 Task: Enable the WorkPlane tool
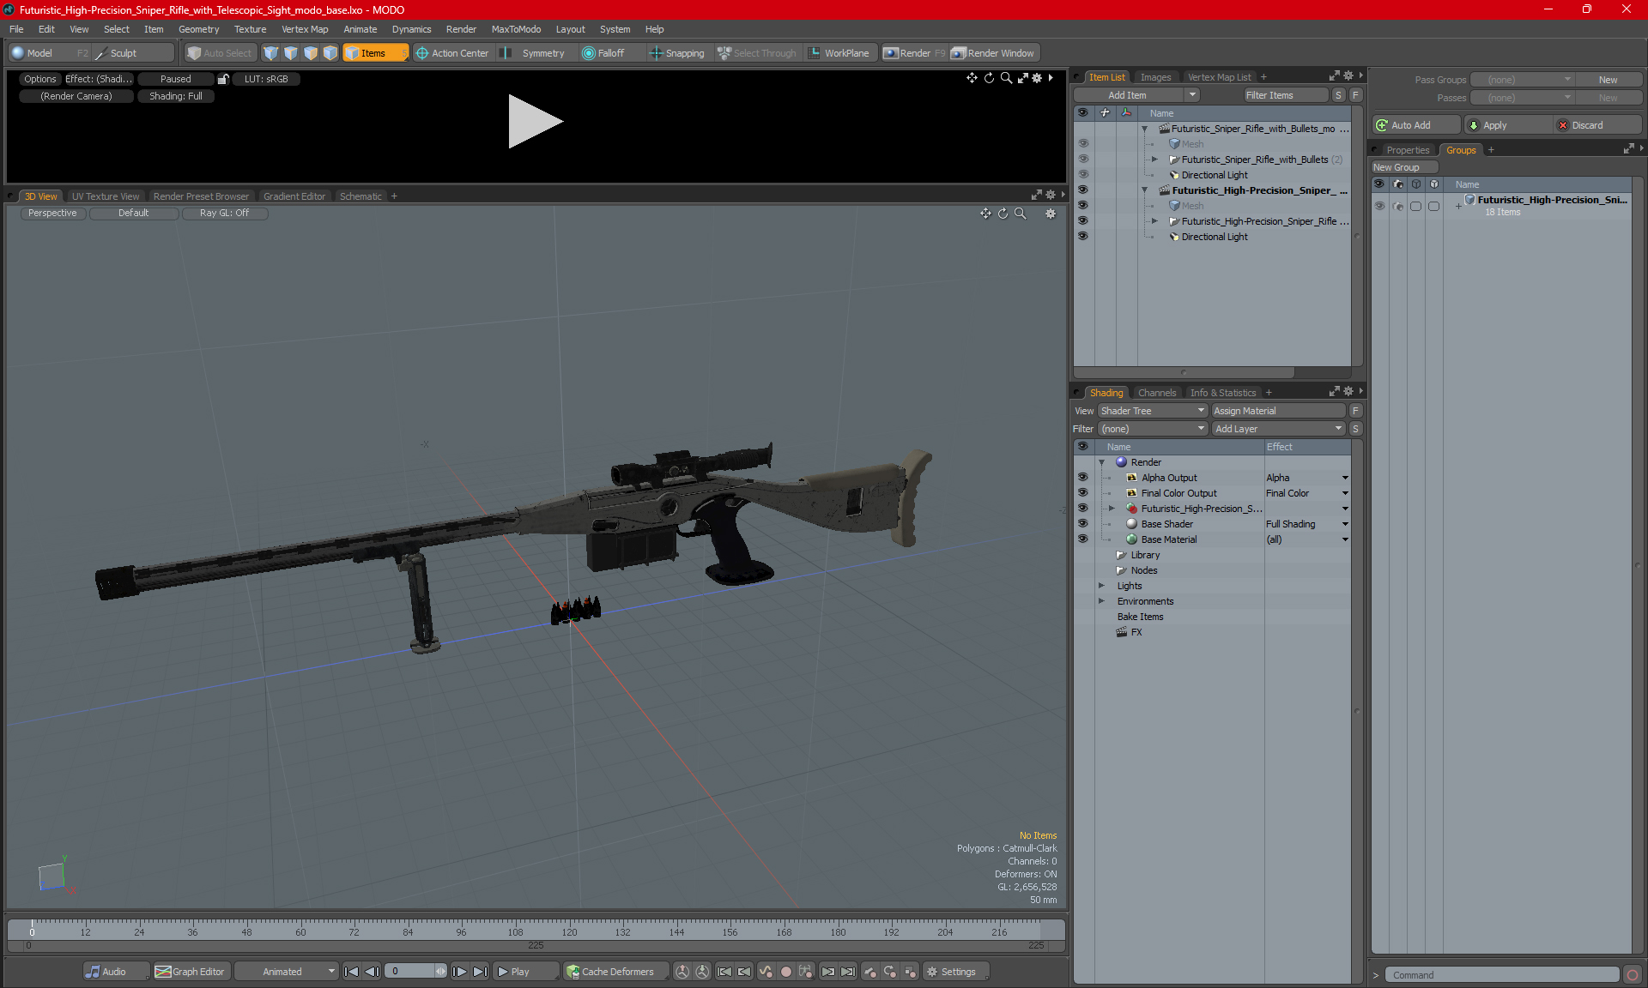click(839, 53)
